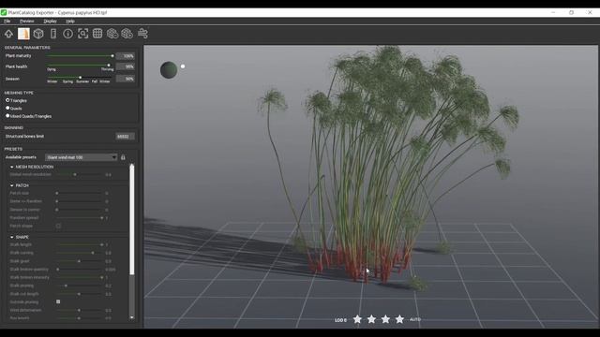Select the first LOD star
This screenshot has width=600, height=337.
tap(357, 319)
